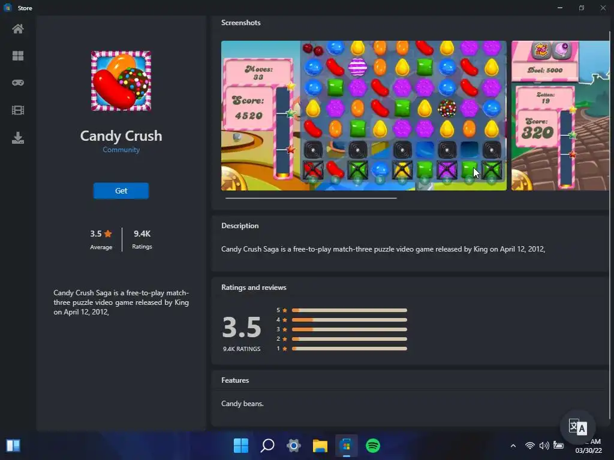Image resolution: width=614 pixels, height=460 pixels.
Task: Open the Movies & TV film icon
Action: [17, 110]
